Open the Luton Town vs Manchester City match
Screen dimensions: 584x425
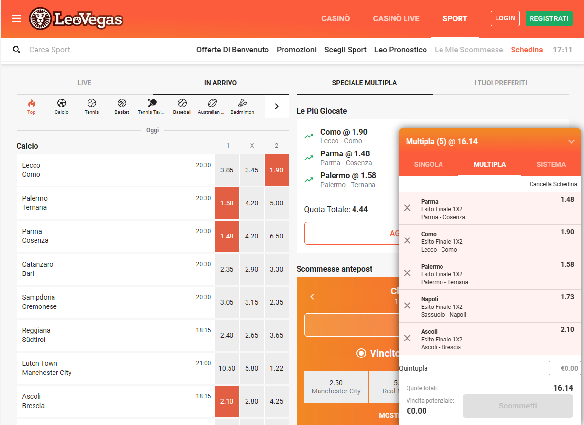click(116, 368)
